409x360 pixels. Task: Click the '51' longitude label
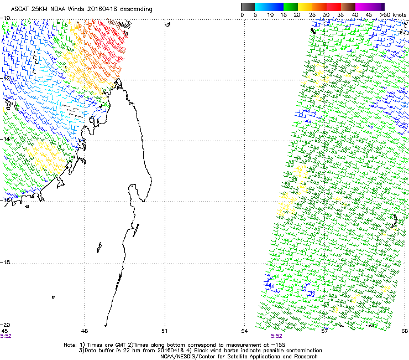(x=164, y=331)
